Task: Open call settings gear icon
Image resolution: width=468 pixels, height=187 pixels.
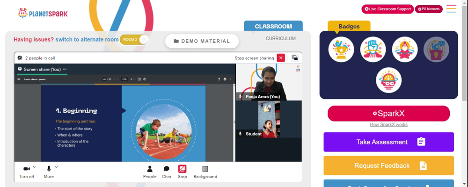Action: pos(20,58)
